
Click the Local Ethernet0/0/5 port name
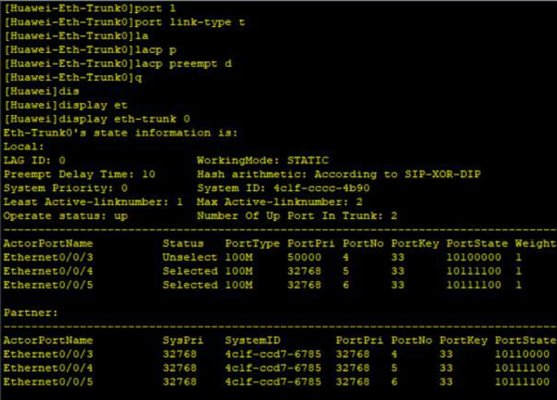coord(48,285)
